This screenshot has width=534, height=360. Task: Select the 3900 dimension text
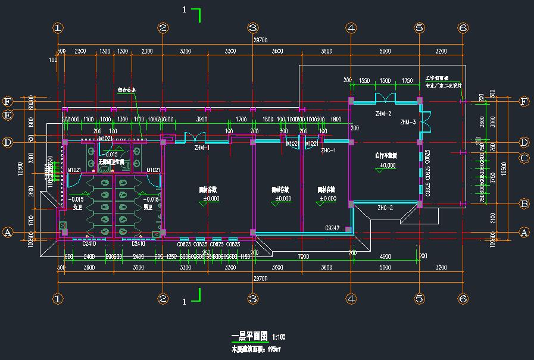[x=202, y=119]
